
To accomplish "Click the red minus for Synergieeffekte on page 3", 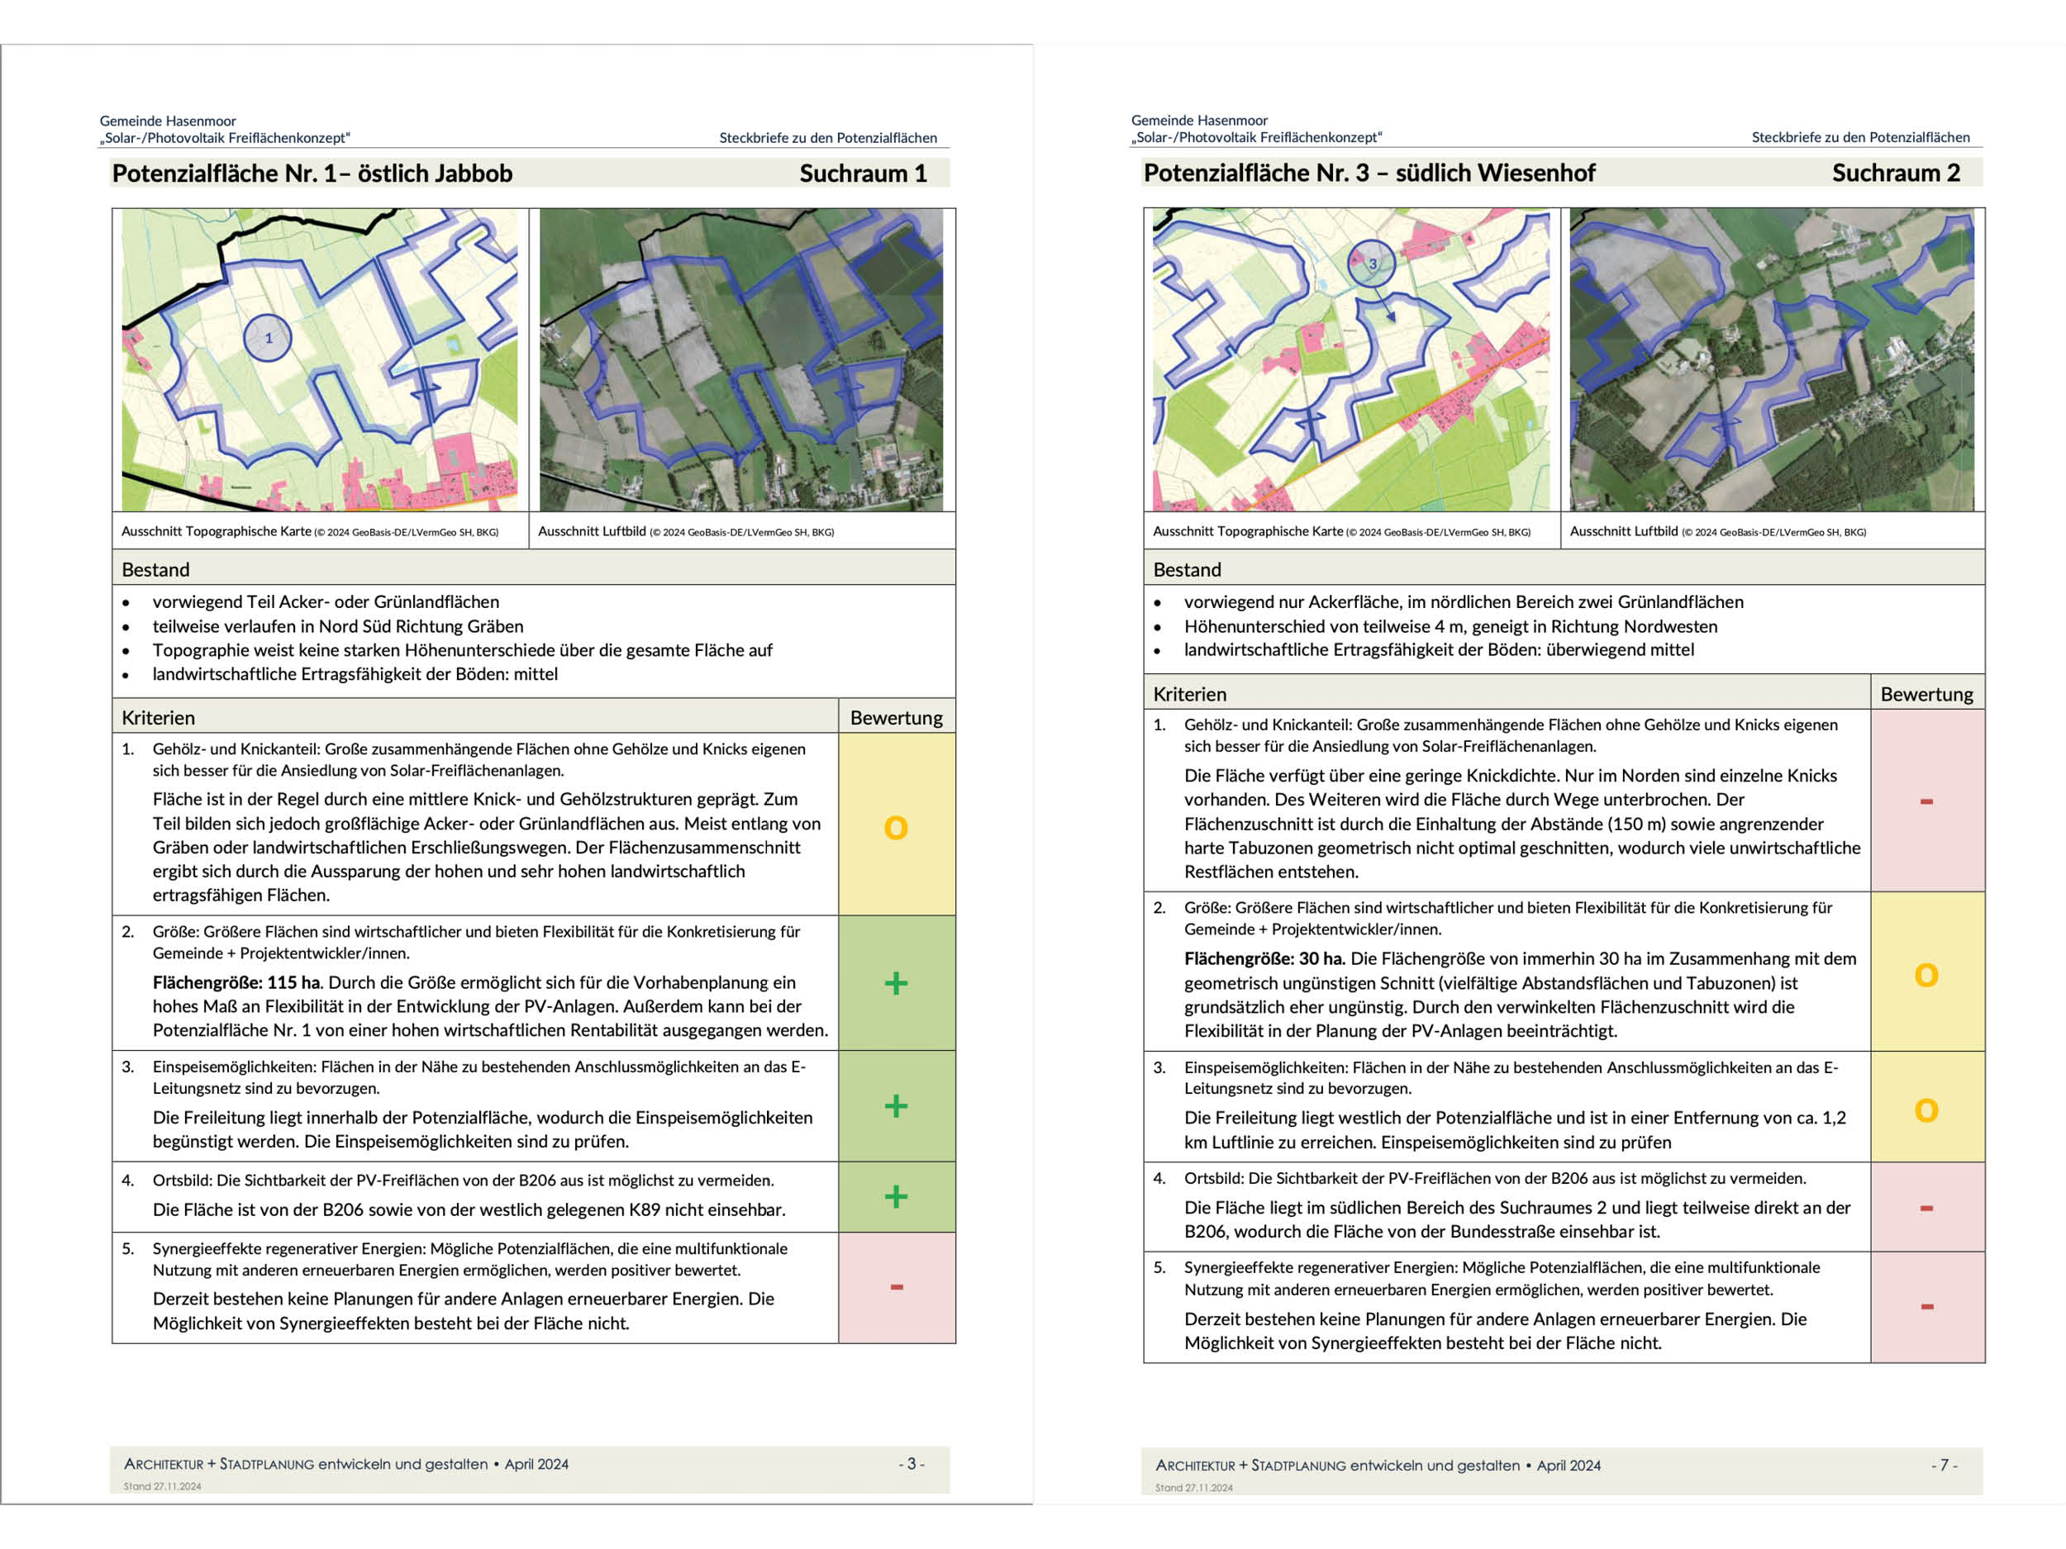I will (896, 1286).
